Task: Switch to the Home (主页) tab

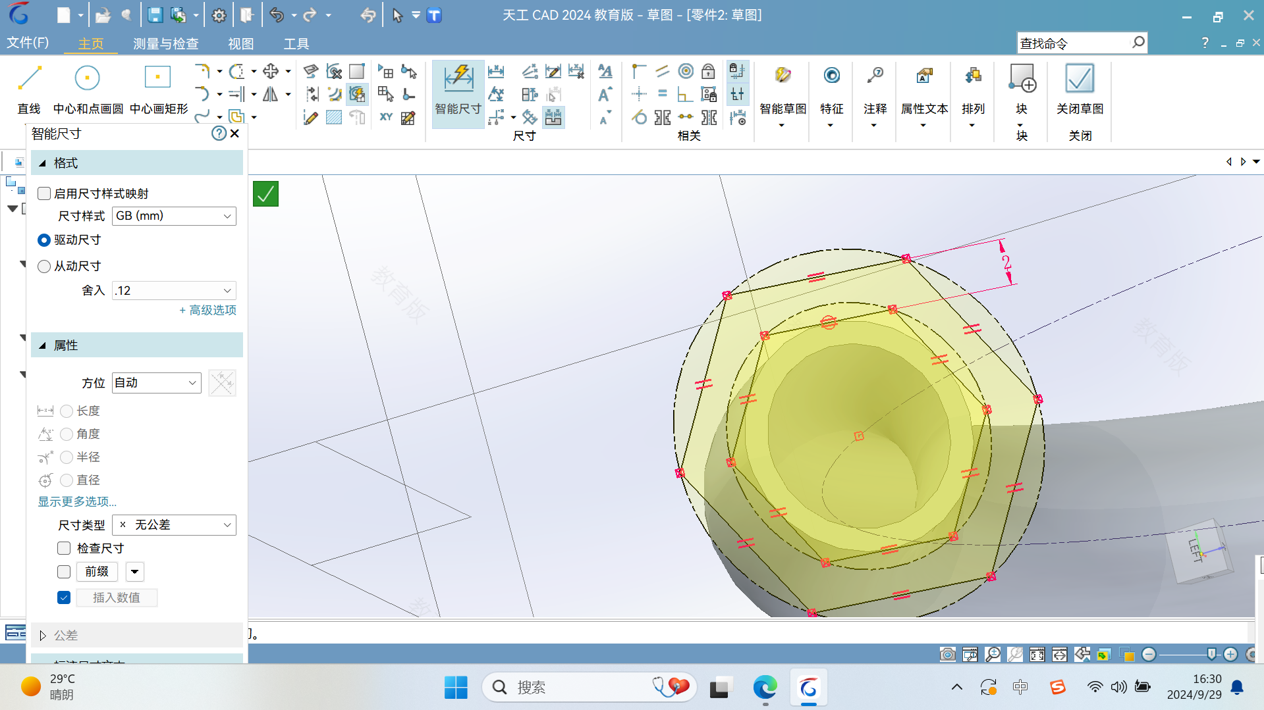Action: pyautogui.click(x=91, y=43)
